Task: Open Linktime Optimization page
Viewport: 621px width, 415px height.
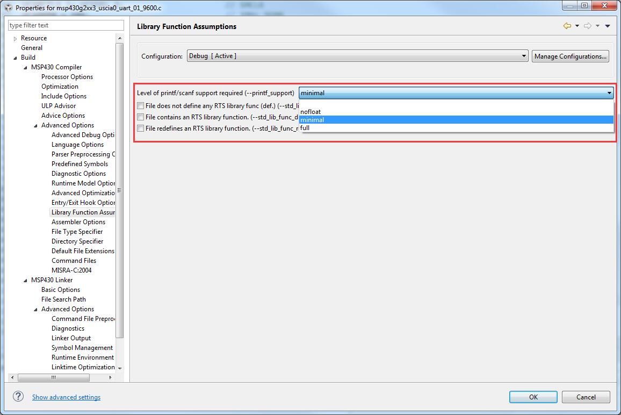Action: point(83,367)
